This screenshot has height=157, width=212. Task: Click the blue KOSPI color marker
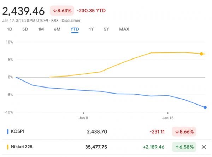pyautogui.click(x=8, y=131)
